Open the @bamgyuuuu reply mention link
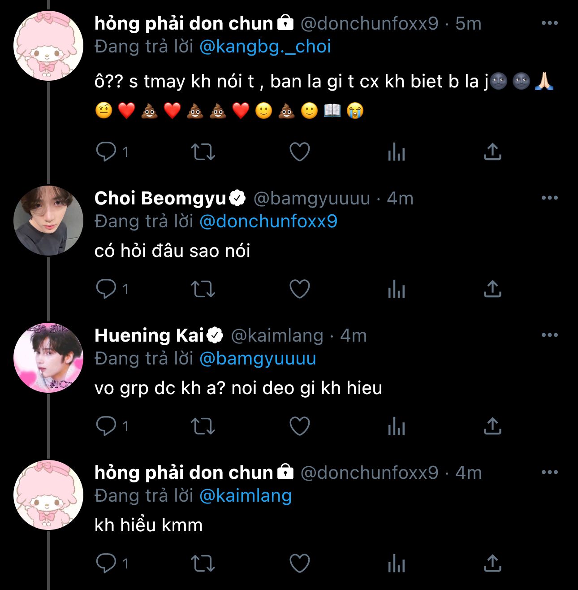578x590 pixels. 258,359
